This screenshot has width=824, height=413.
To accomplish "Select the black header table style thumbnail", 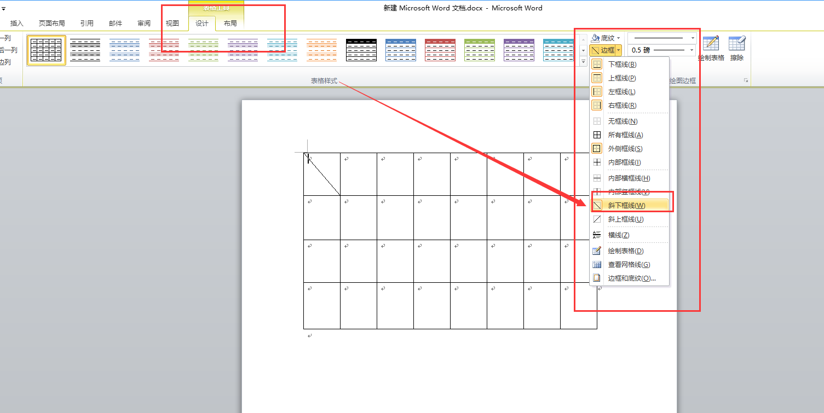I will [x=361, y=50].
